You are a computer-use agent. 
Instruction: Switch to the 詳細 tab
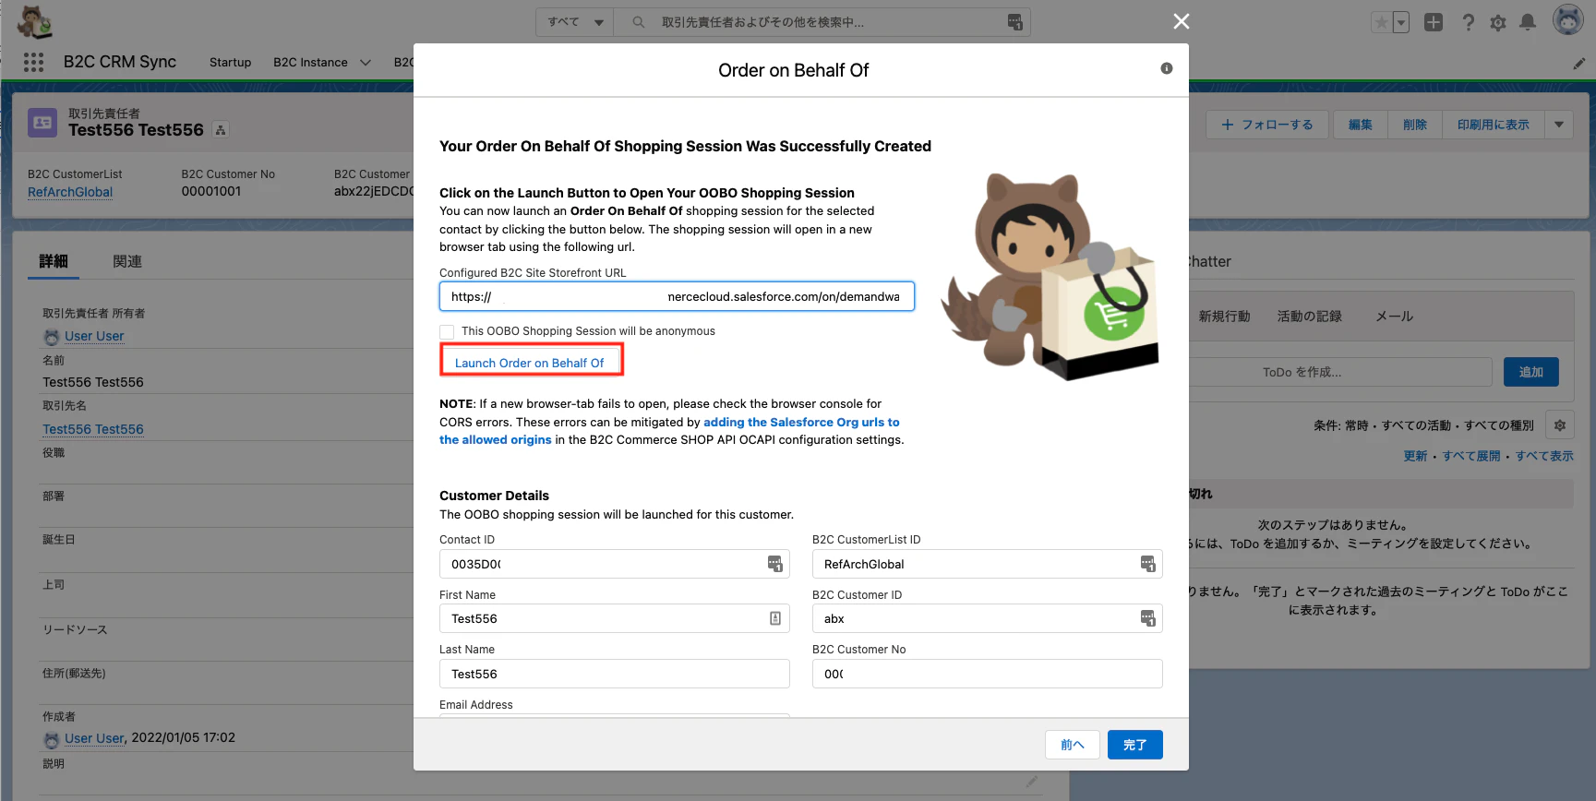[x=54, y=262]
